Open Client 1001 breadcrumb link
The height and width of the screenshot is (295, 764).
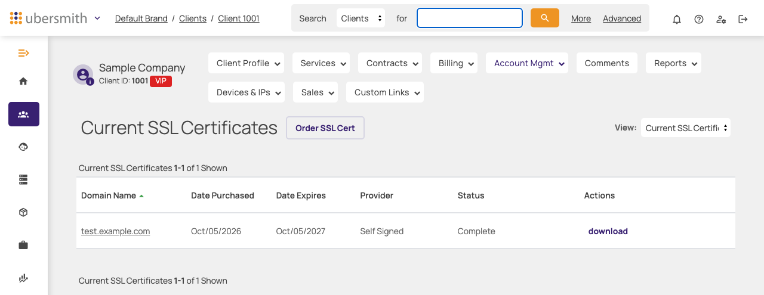pos(239,18)
